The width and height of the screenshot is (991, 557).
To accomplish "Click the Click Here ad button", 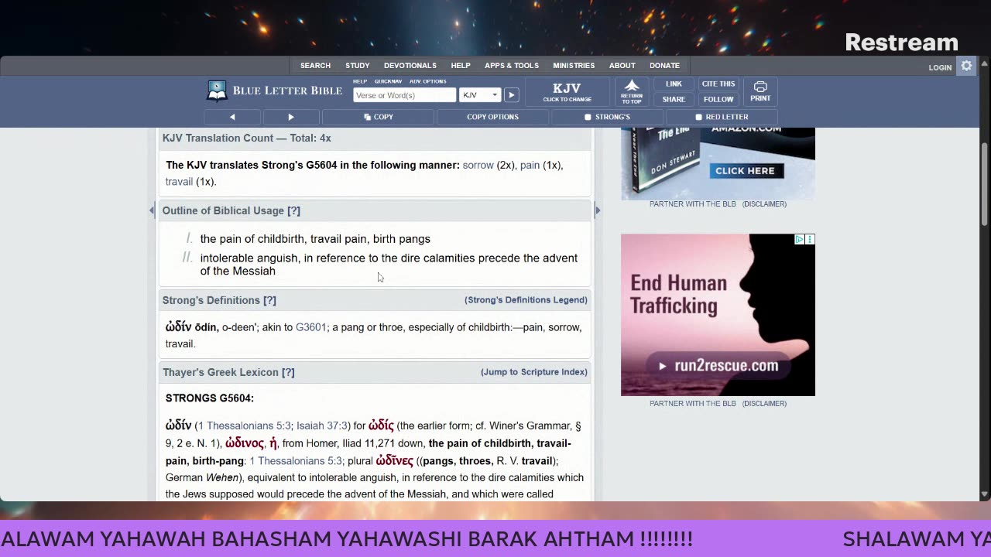I will click(745, 171).
